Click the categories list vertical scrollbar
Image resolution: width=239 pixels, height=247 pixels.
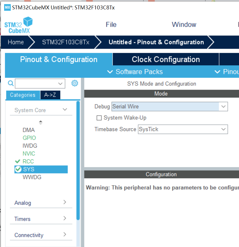coord(78,160)
